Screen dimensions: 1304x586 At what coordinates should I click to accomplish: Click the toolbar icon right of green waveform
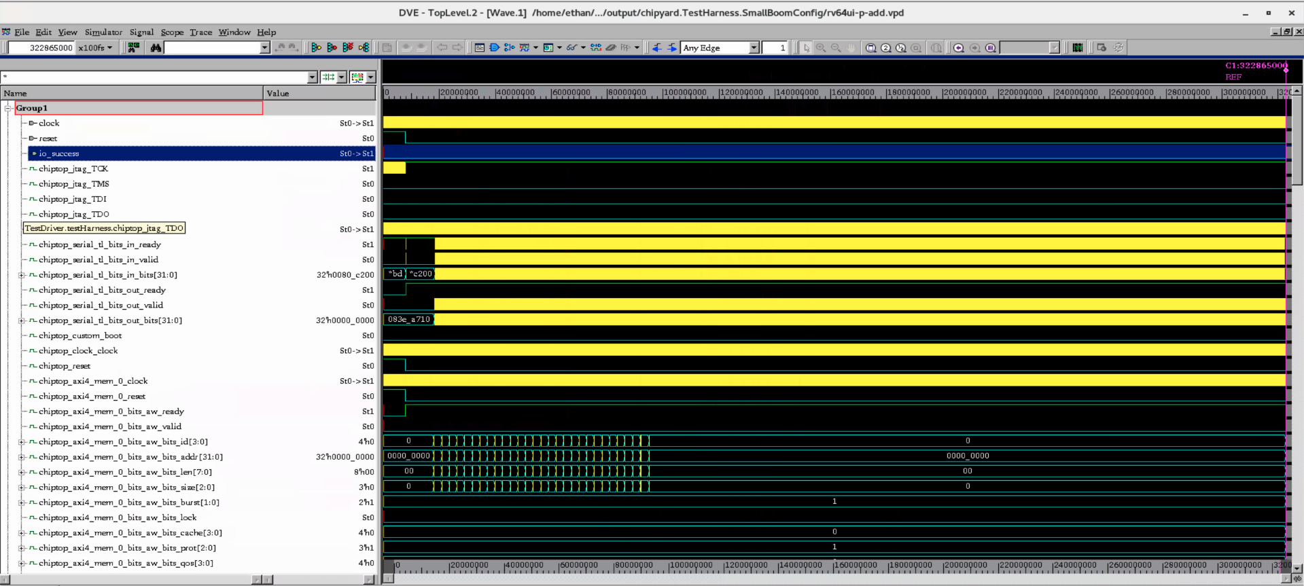pyautogui.click(x=1102, y=48)
